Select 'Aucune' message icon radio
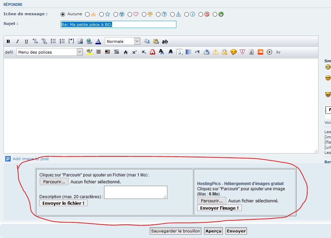Screen dimensions: 331x238 [x=63, y=15]
